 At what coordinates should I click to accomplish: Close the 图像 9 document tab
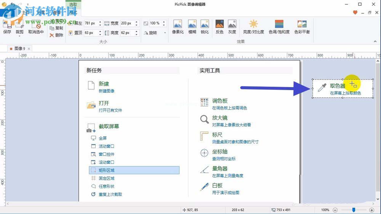29,49
